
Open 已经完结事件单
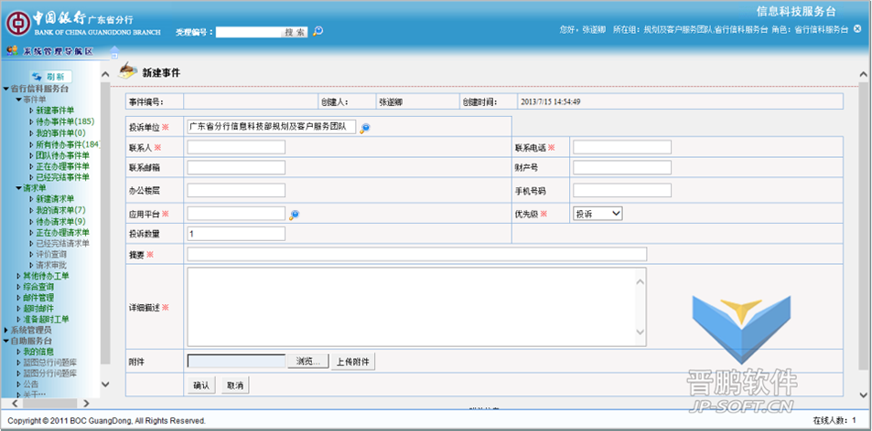[63, 177]
